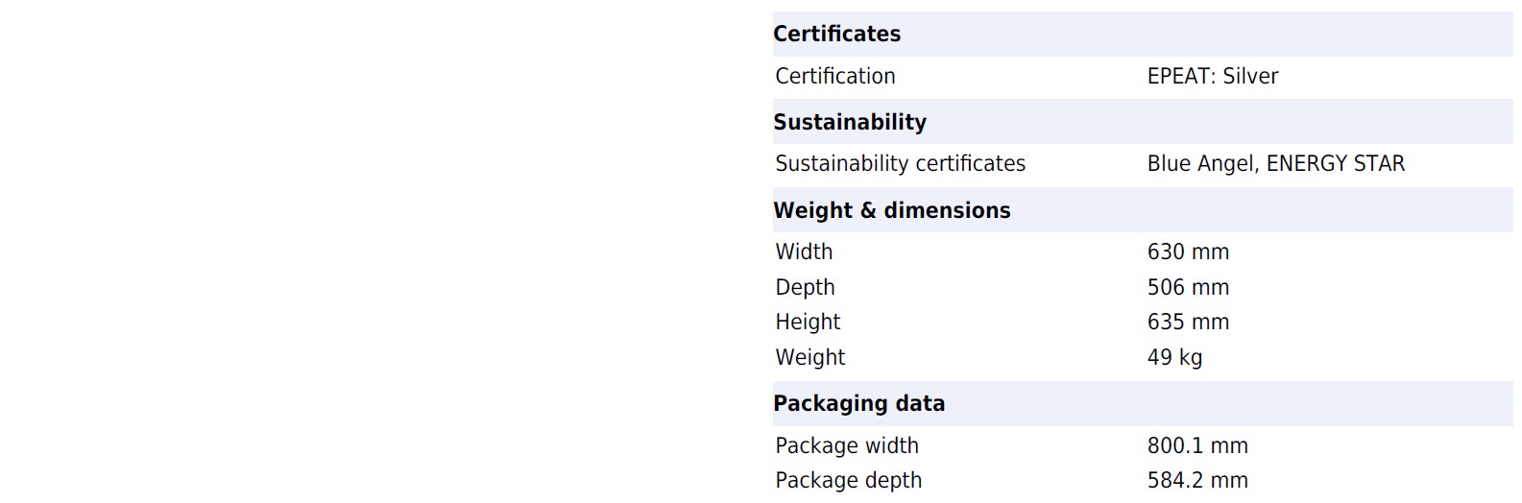Click the Blue Angel, ENERGY STAR value

point(1275,164)
